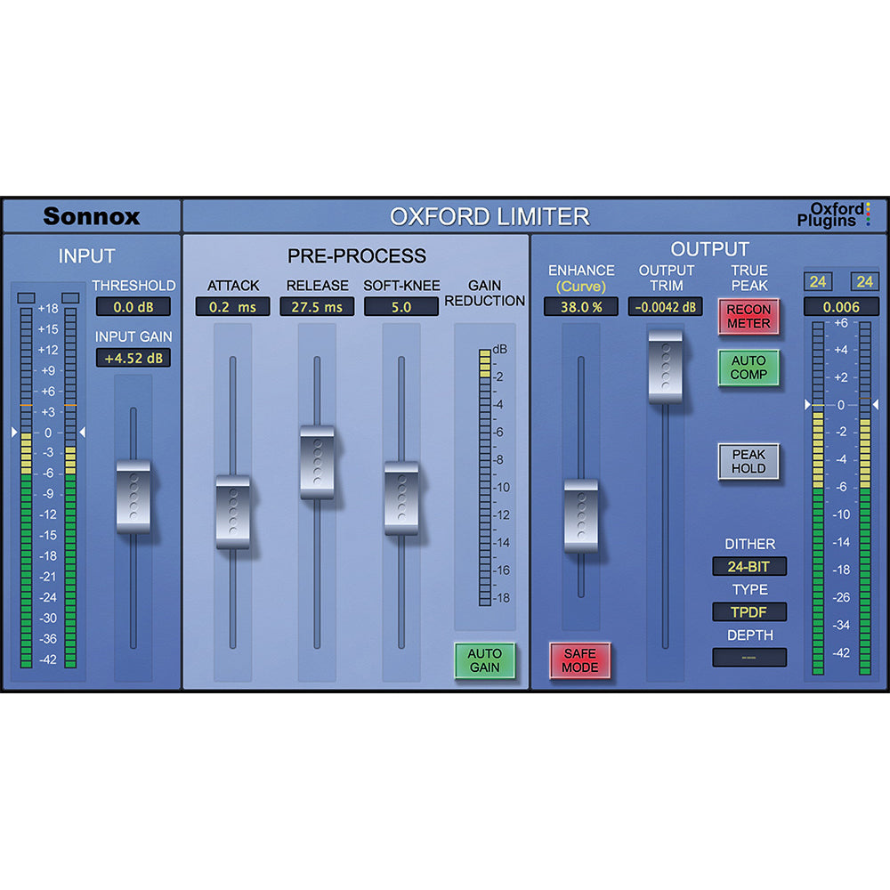Click the INPUT GAIN value showing +4.52 dB
Screen dimensions: 890x890
tap(133, 359)
